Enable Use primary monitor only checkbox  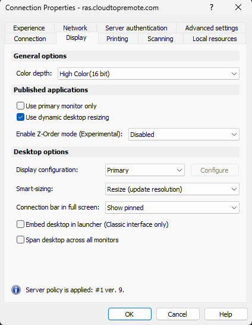(20, 106)
